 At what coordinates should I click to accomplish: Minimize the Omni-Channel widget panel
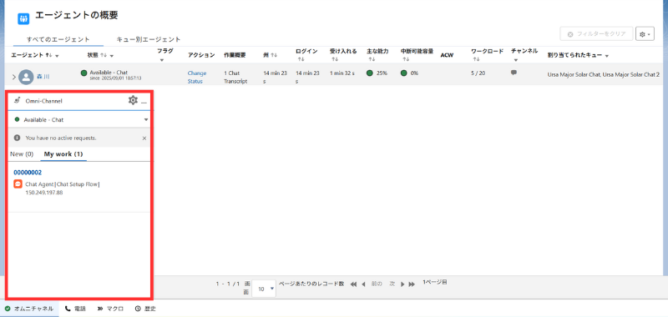144,102
